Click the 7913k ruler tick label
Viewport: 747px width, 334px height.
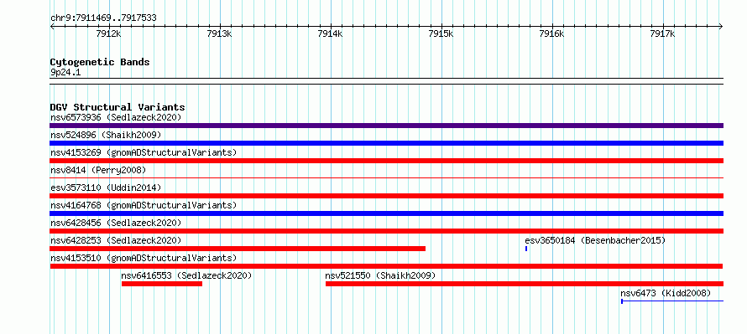(219, 34)
